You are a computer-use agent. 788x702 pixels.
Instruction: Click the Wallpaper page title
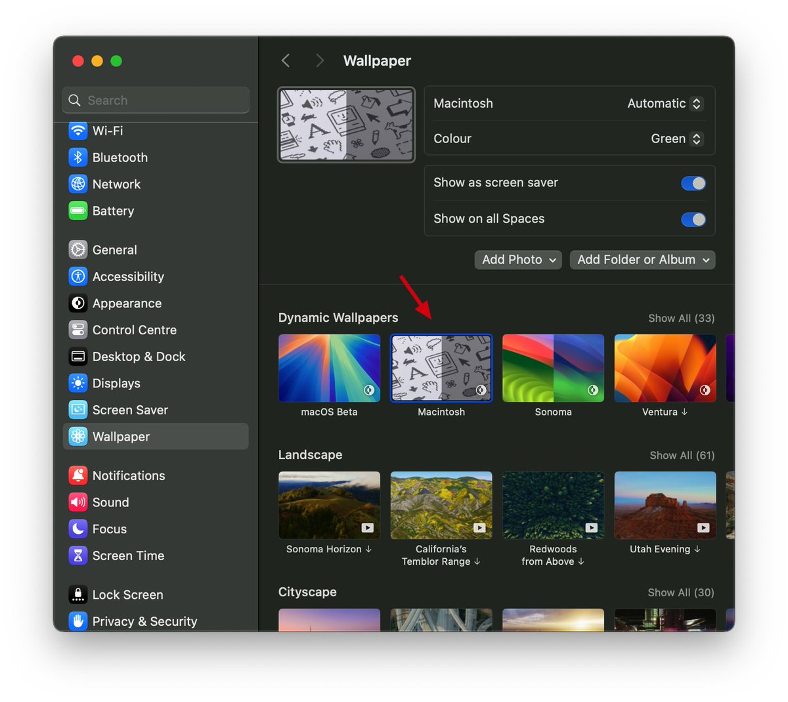point(377,61)
